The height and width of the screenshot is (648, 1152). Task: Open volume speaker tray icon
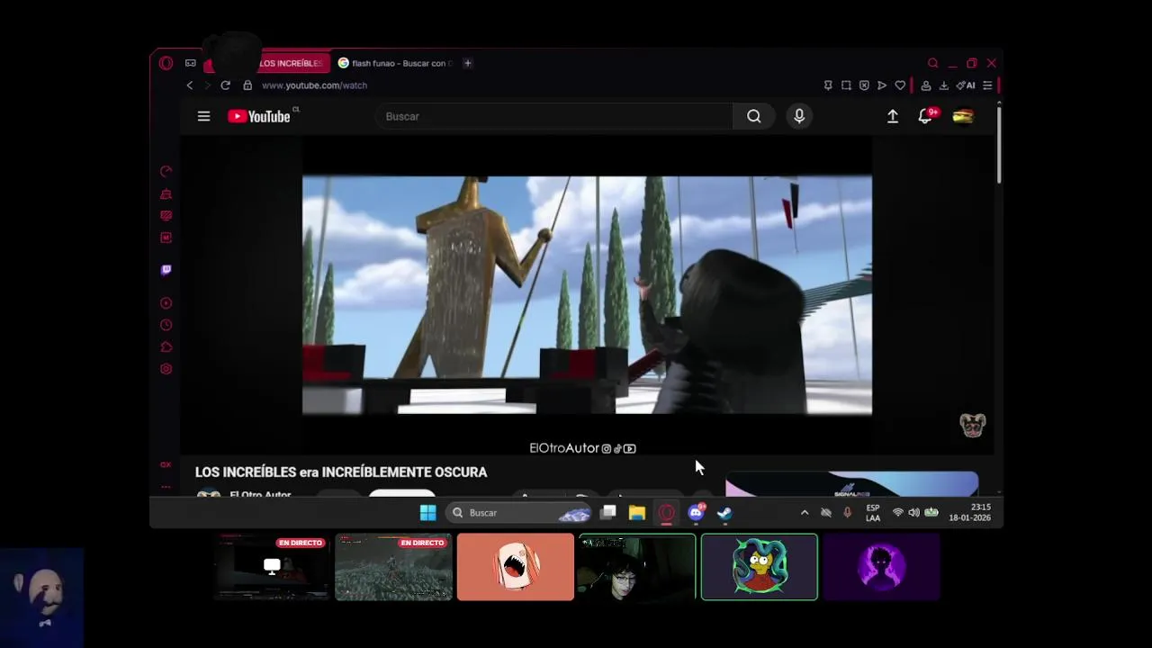click(x=914, y=512)
